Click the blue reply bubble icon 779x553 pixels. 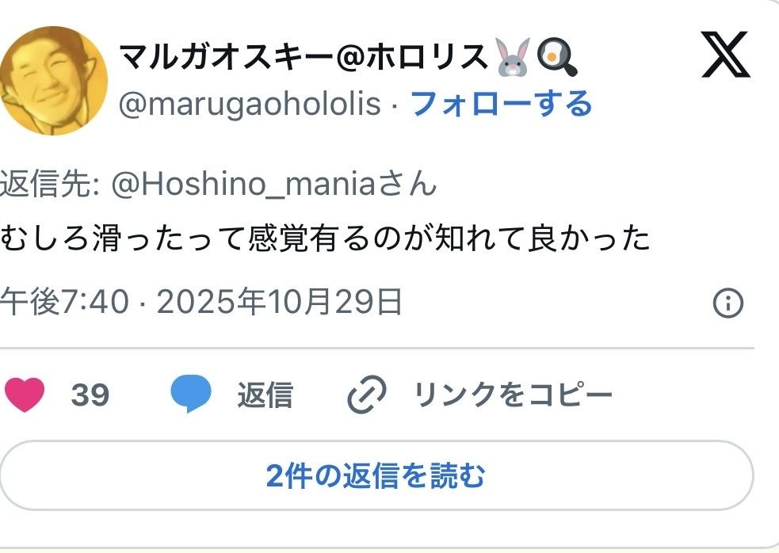[191, 394]
